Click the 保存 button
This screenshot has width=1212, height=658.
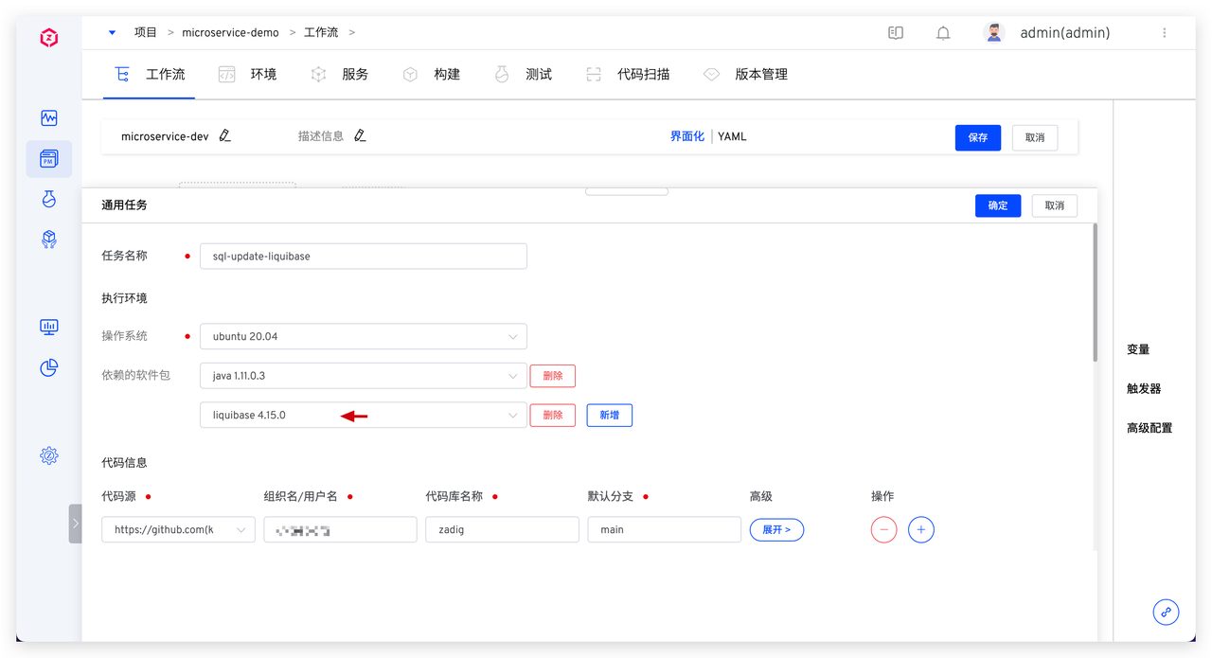[978, 137]
